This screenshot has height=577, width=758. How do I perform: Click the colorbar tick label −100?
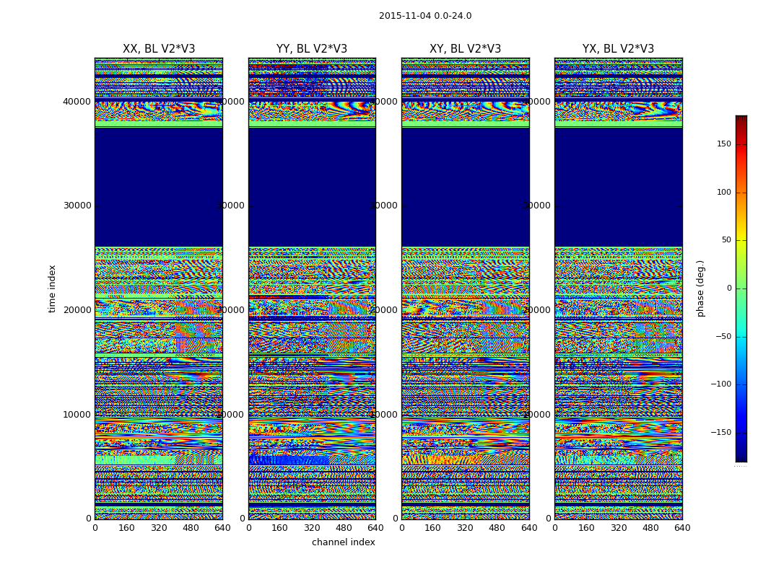(720, 384)
